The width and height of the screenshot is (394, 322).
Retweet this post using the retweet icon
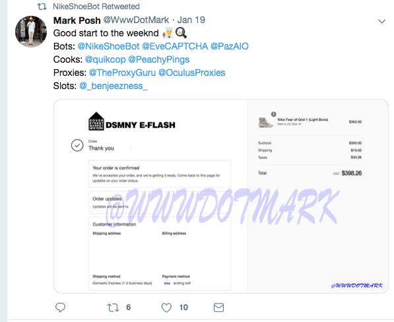[113, 307]
